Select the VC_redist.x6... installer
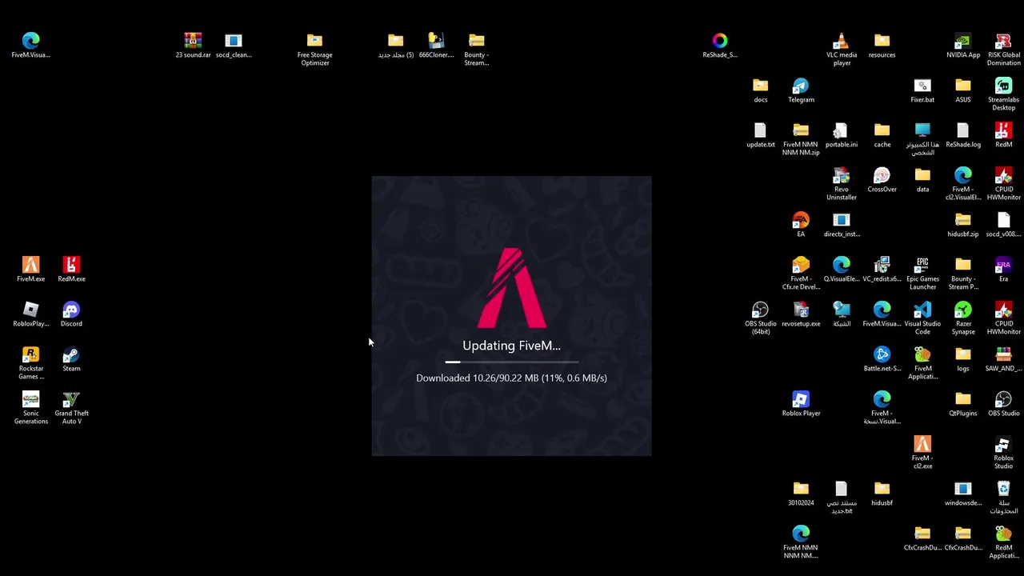 pyautogui.click(x=882, y=270)
